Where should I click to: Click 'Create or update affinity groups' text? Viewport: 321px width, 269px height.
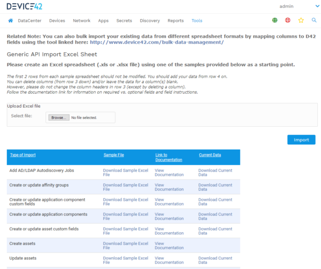[x=39, y=185]
